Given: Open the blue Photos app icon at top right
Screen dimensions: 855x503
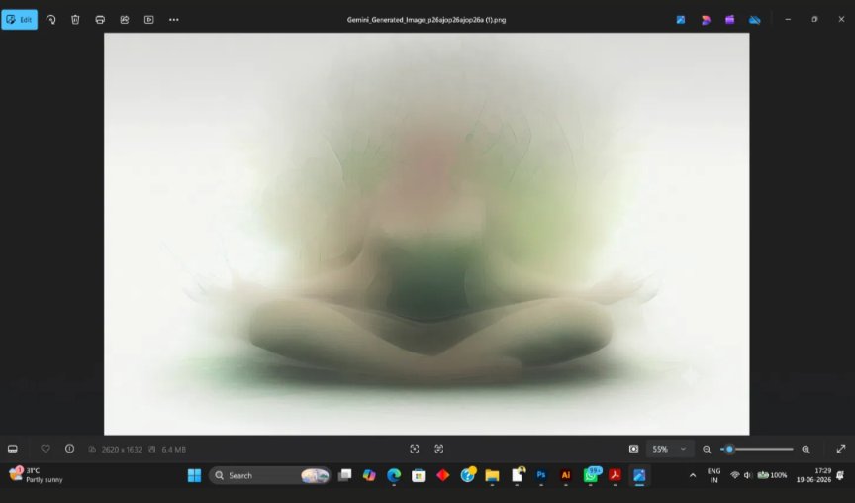Looking at the screenshot, I should pos(681,20).
